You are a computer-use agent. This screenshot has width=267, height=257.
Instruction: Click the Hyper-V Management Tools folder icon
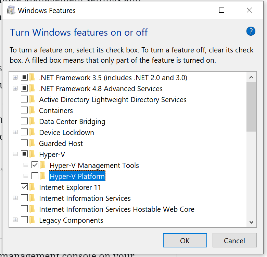pyautogui.click(x=42, y=165)
